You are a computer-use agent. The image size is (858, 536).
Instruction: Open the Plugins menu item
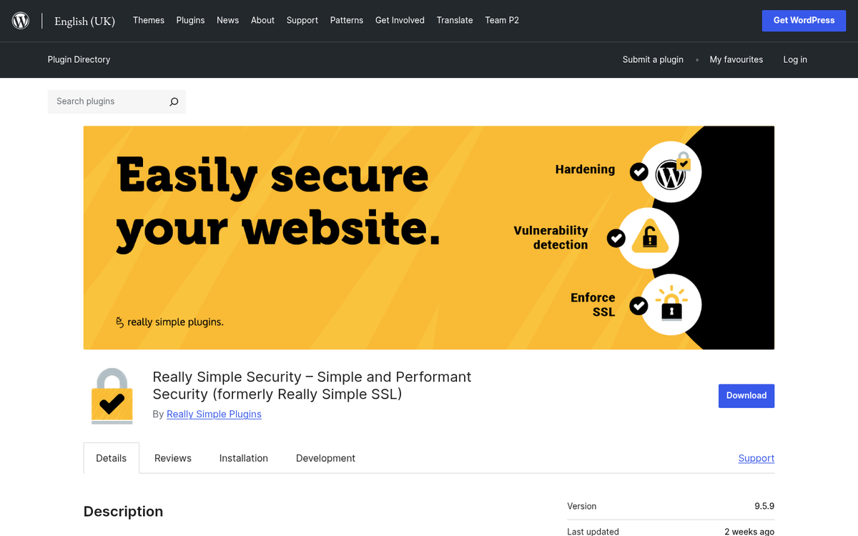pyautogui.click(x=190, y=20)
